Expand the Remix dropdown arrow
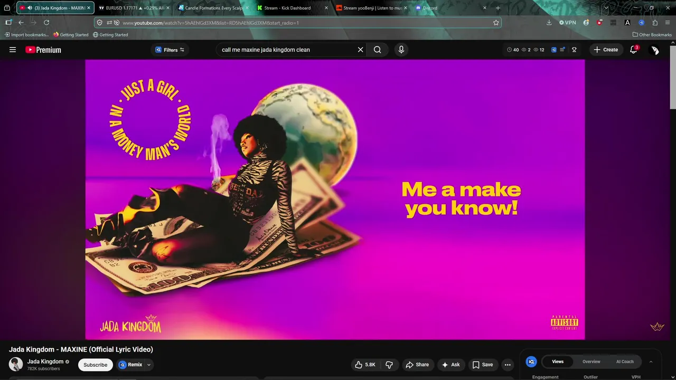676x380 pixels. (149, 365)
